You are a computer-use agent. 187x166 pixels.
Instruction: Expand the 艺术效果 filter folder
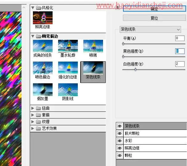point(33,128)
